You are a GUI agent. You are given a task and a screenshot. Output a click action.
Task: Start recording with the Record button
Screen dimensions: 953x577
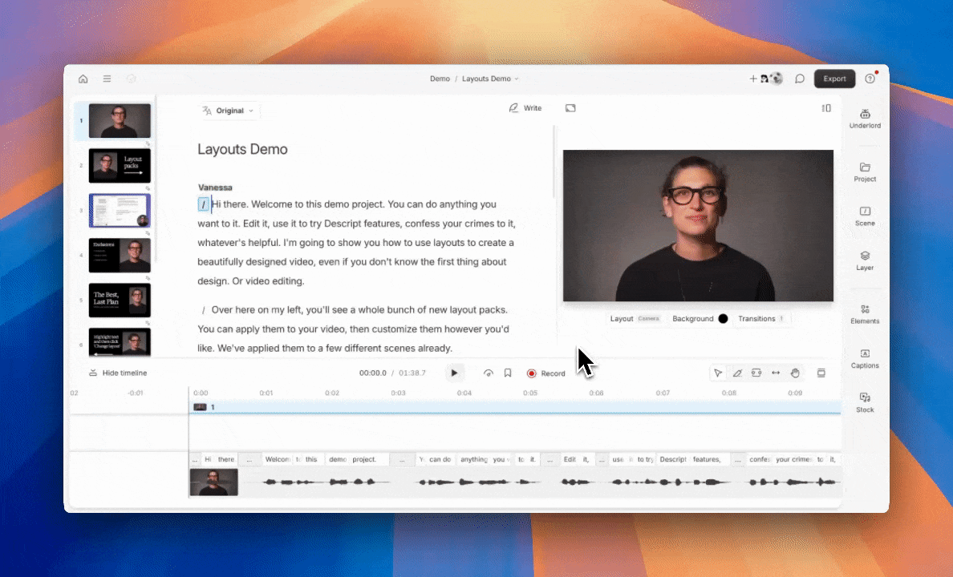point(545,373)
